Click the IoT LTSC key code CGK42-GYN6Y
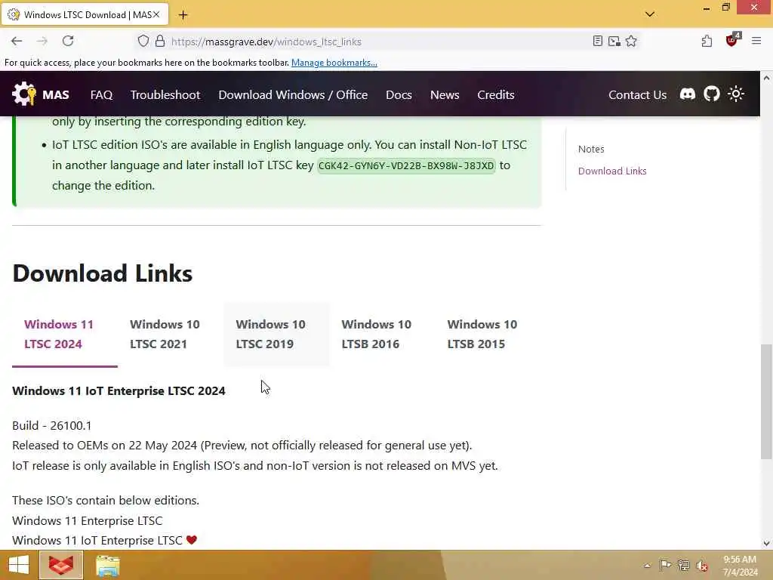Image resolution: width=773 pixels, height=580 pixels. (x=405, y=165)
